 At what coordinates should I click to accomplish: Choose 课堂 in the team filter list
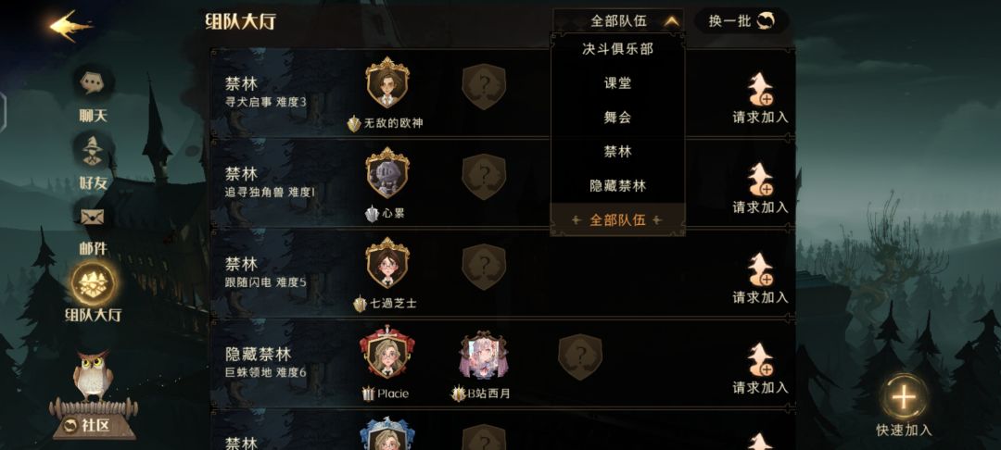pos(618,83)
